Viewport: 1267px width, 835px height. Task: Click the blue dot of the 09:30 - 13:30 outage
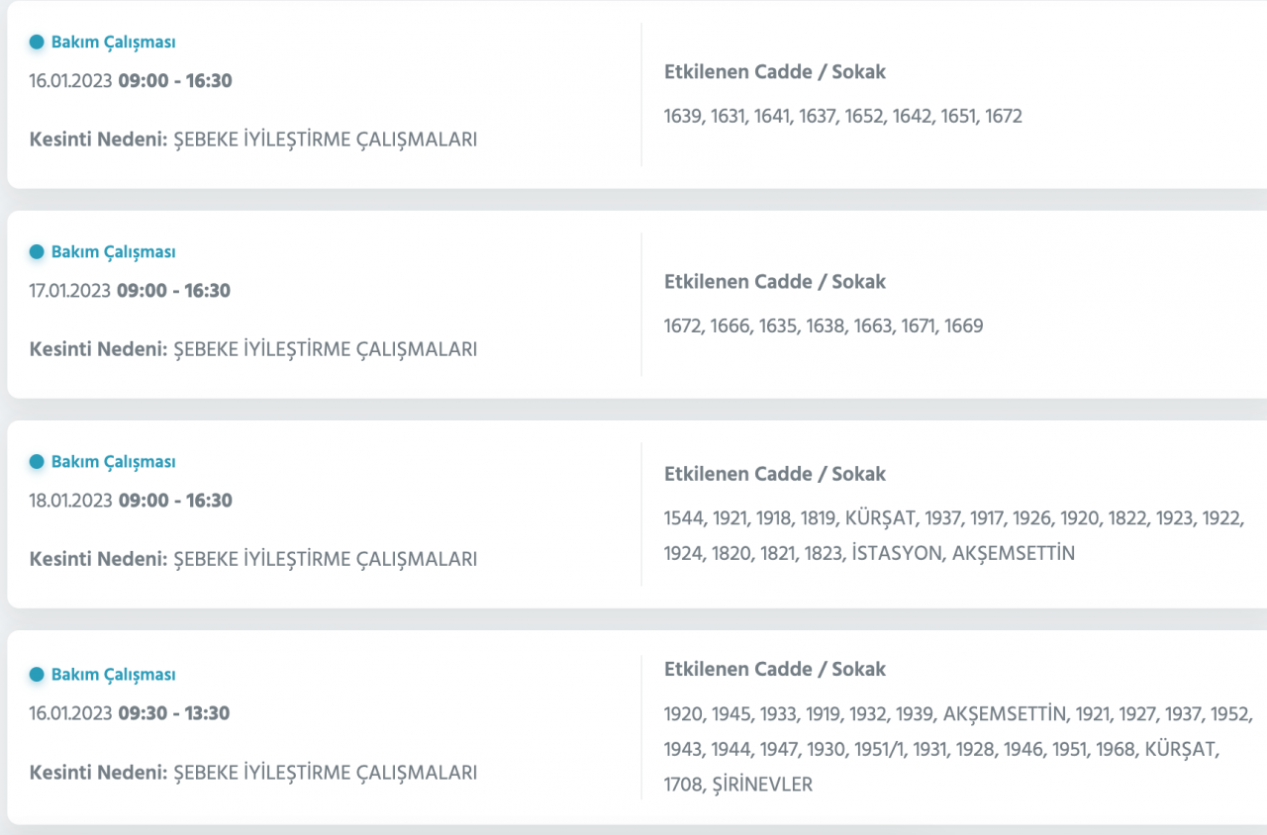(x=37, y=675)
